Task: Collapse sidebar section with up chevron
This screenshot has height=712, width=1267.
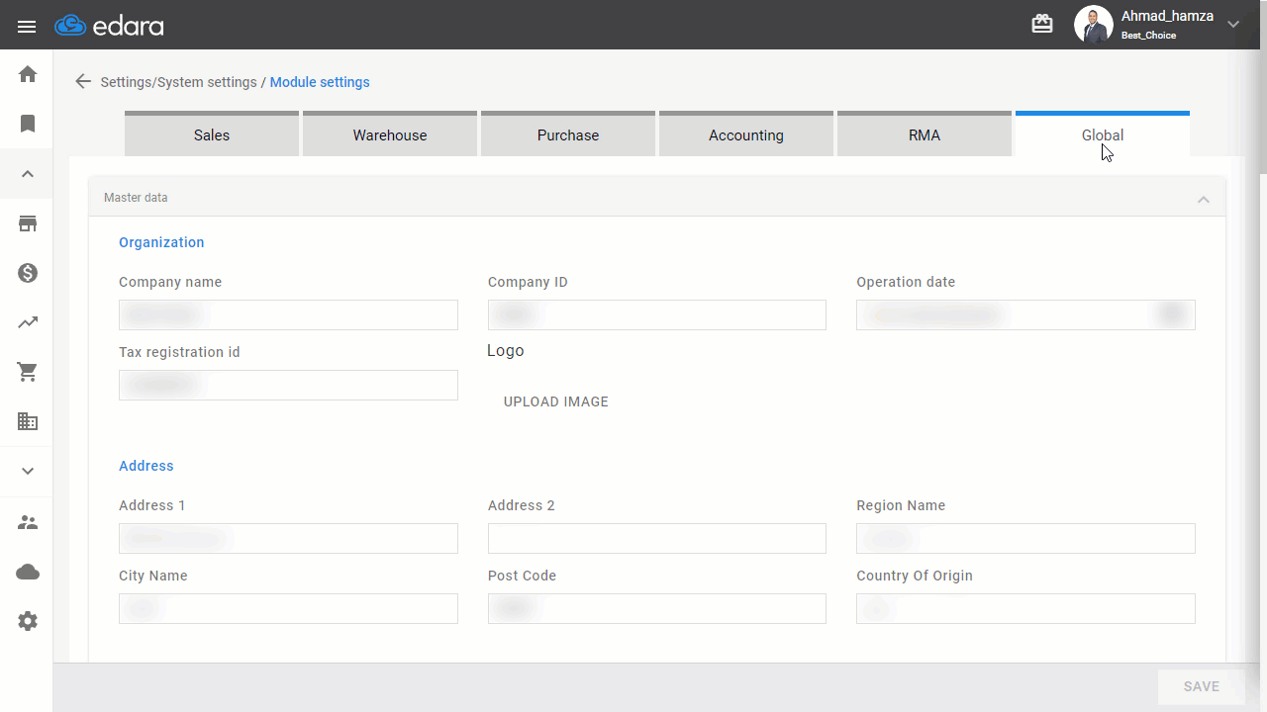Action: tap(28, 174)
